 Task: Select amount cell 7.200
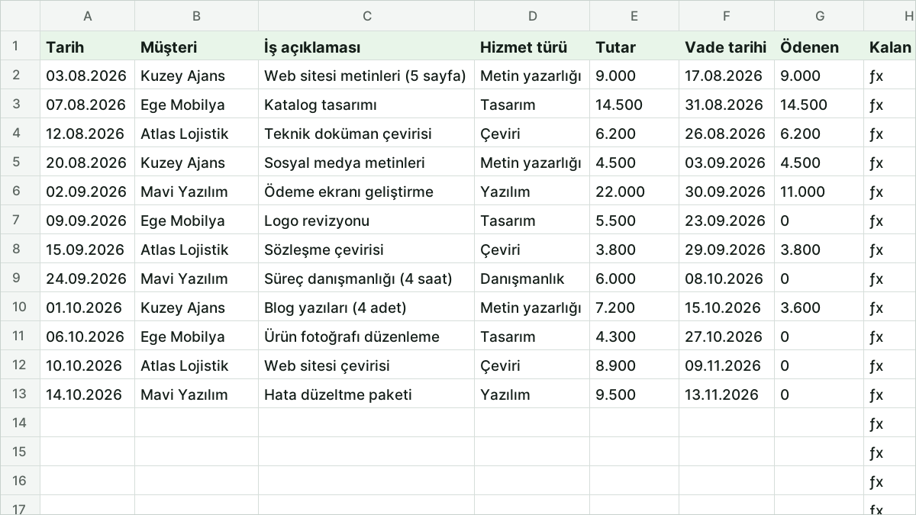[634, 307]
